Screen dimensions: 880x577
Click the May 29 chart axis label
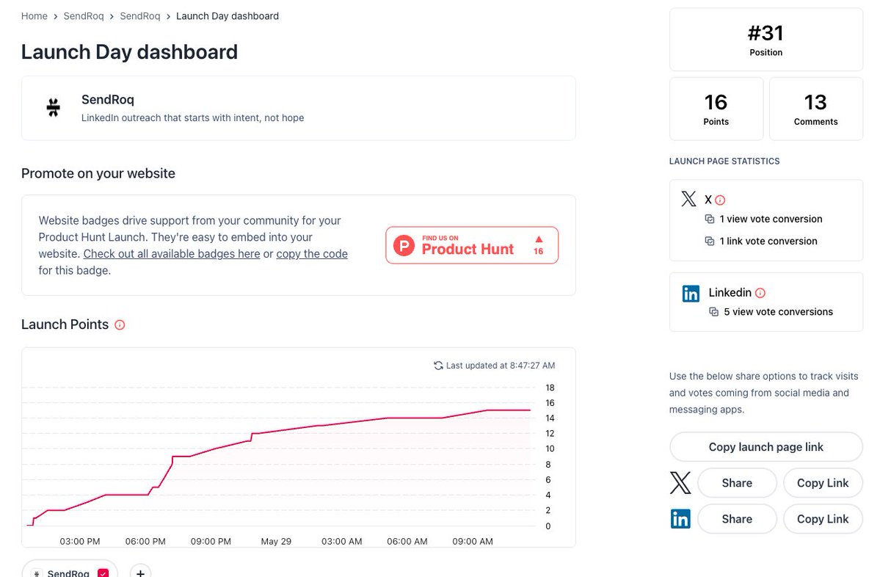click(276, 542)
